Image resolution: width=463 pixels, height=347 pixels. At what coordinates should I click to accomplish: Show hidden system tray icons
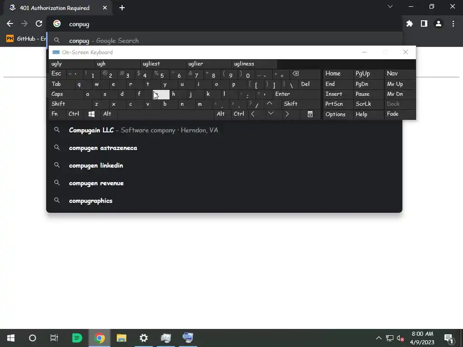pyautogui.click(x=378, y=338)
